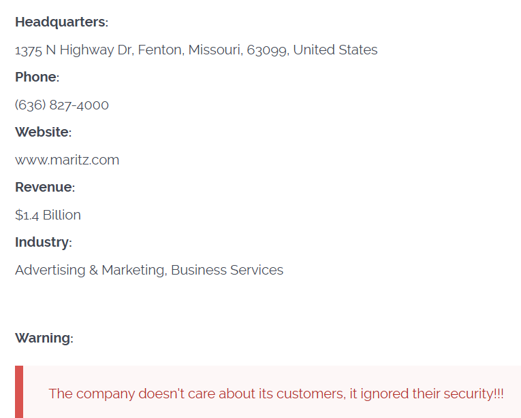This screenshot has height=418, width=521.
Task: Click United States in the address
Action: tap(335, 50)
